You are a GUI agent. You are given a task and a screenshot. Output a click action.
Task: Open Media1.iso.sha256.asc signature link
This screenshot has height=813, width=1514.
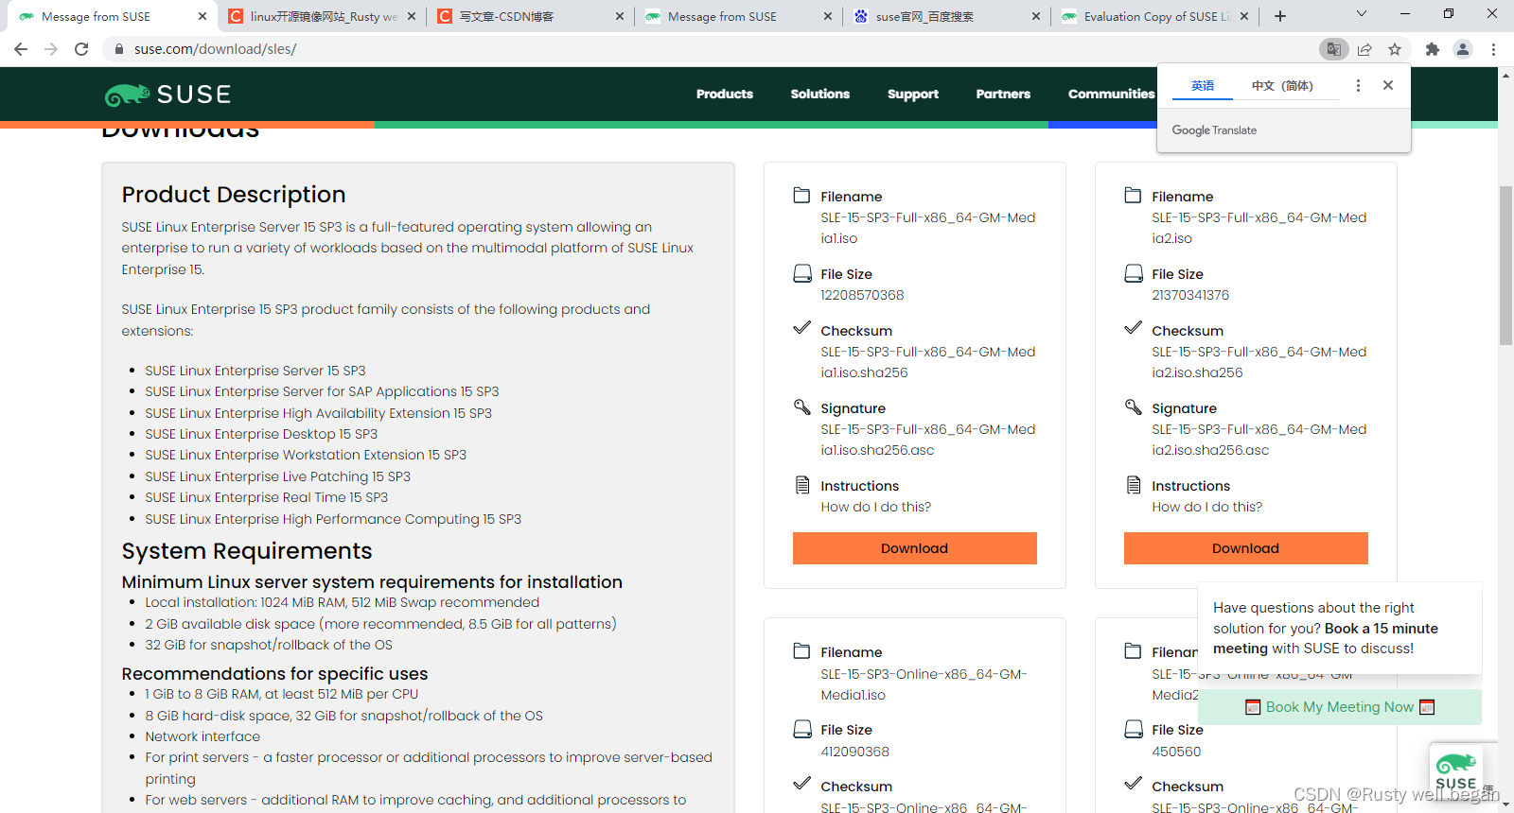[x=928, y=440]
